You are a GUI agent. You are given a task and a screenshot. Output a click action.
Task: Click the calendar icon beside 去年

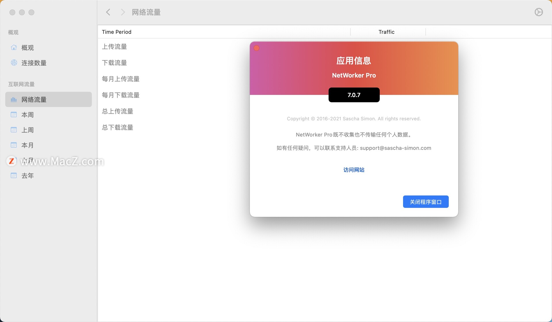pyautogui.click(x=14, y=176)
